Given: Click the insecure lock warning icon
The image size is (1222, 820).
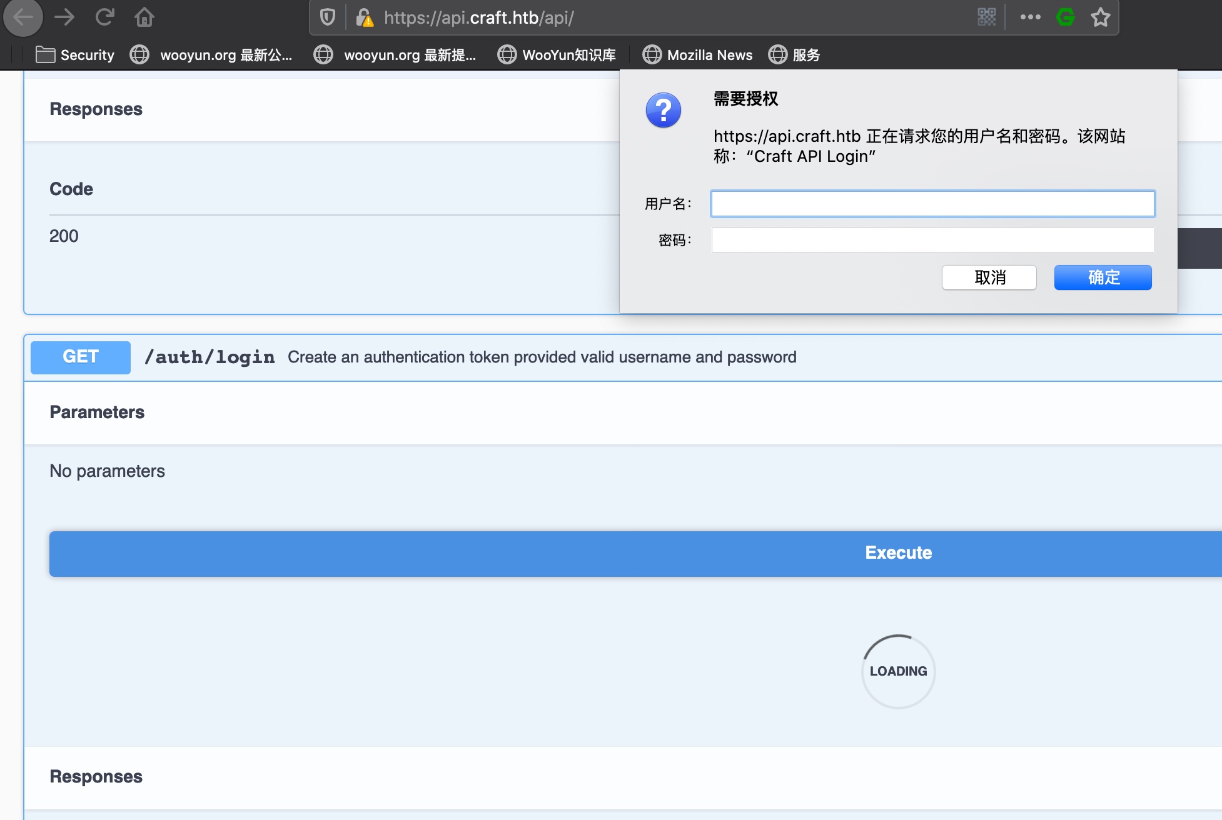Looking at the screenshot, I should pos(365,17).
